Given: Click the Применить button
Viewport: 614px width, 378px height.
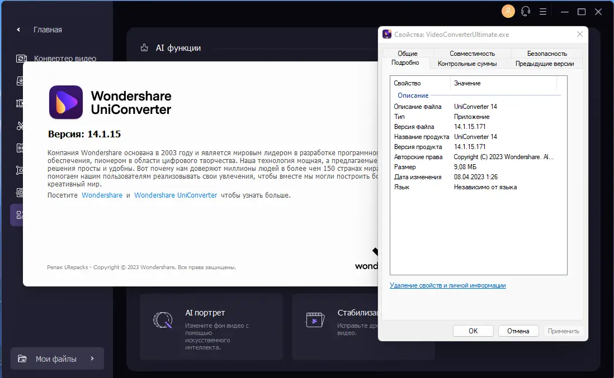Looking at the screenshot, I should [564, 331].
